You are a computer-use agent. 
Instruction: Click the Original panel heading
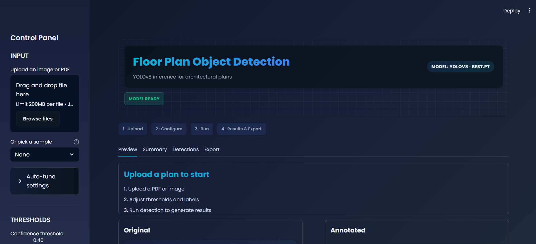[x=137, y=230]
